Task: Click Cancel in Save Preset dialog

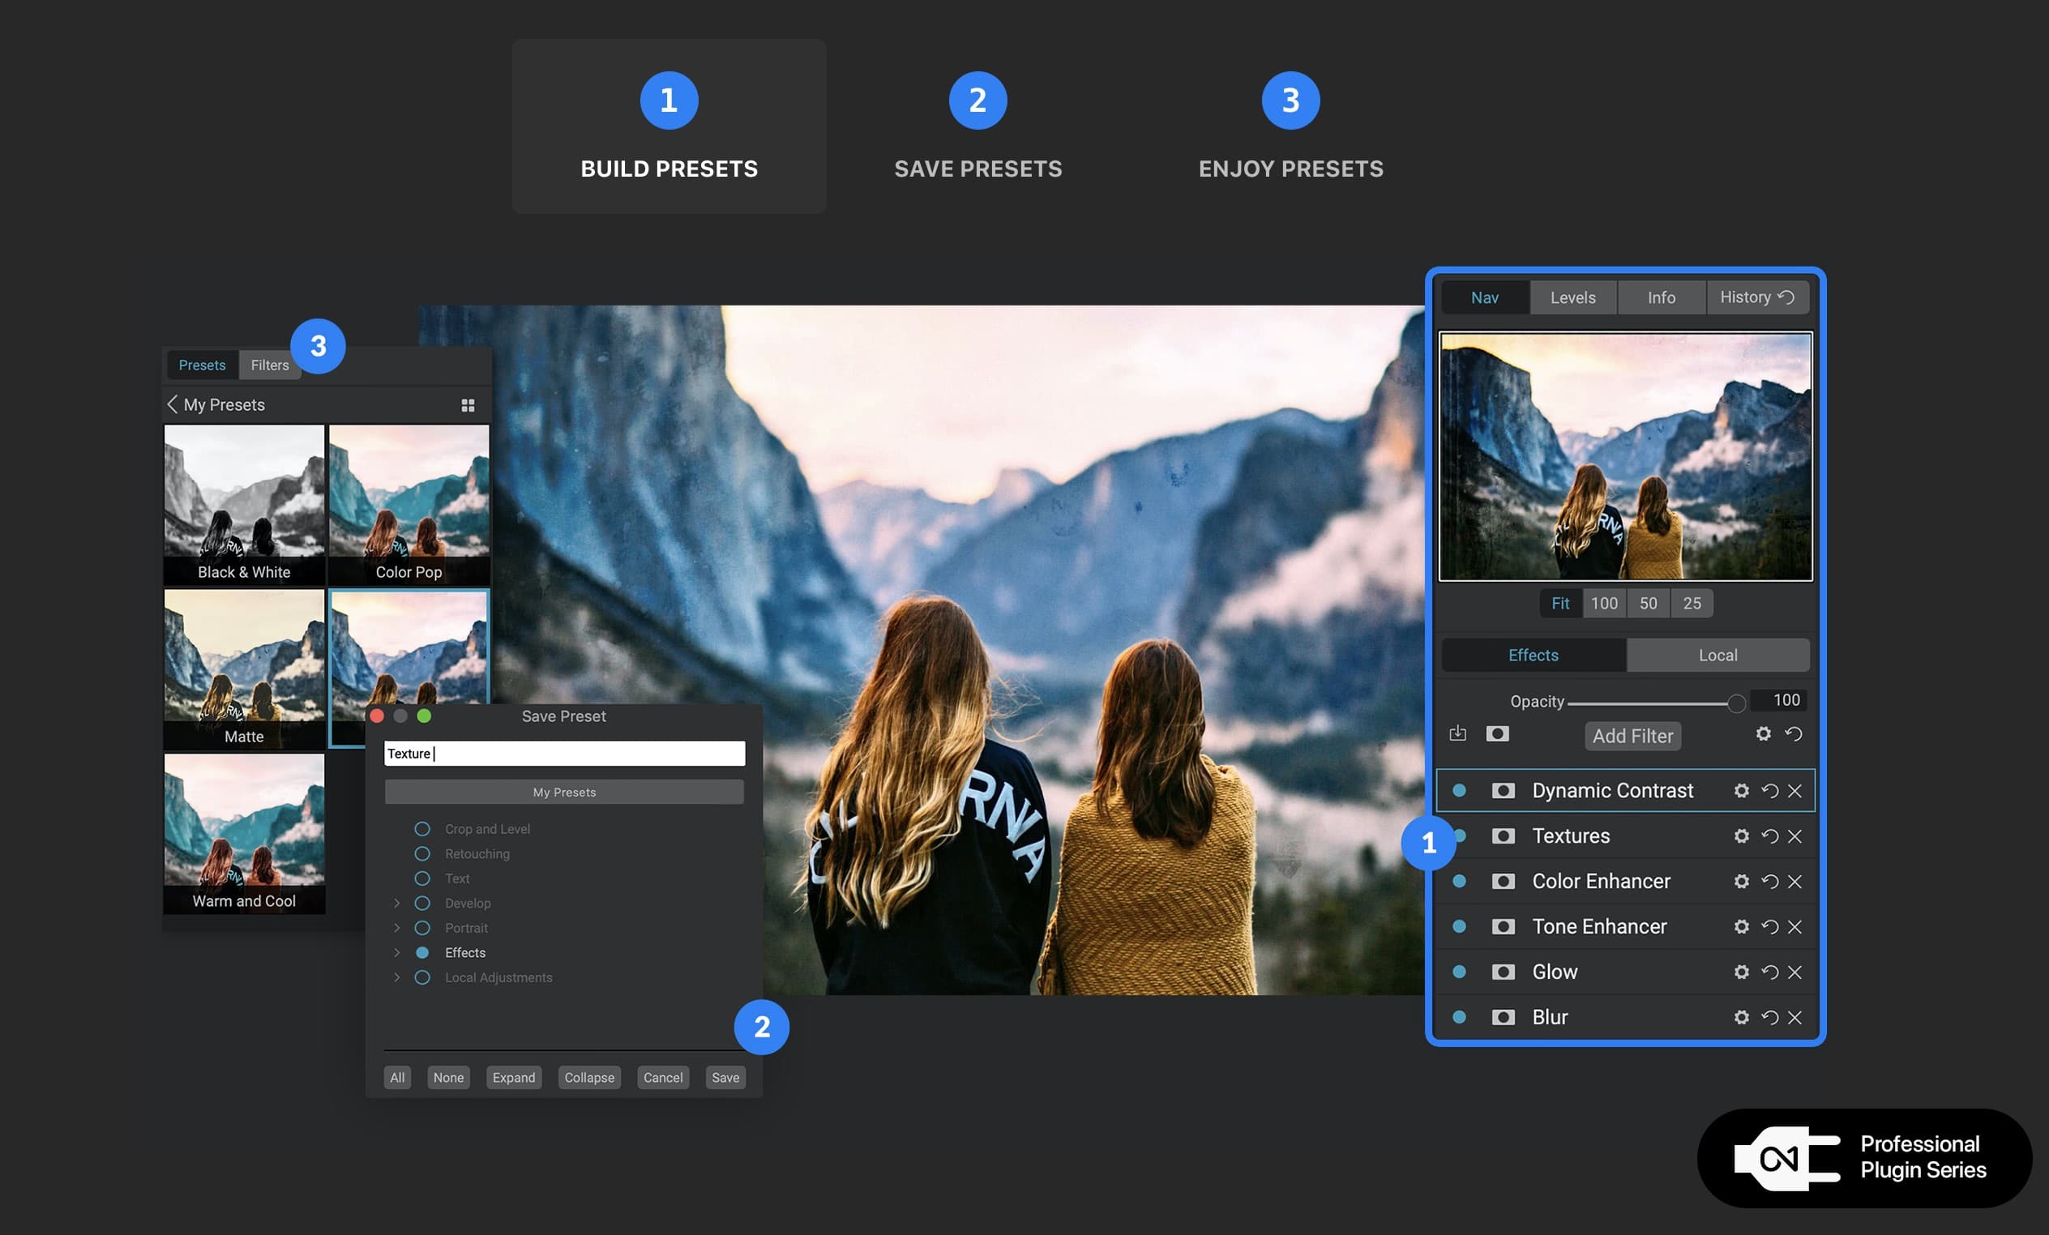Action: pyautogui.click(x=663, y=1077)
